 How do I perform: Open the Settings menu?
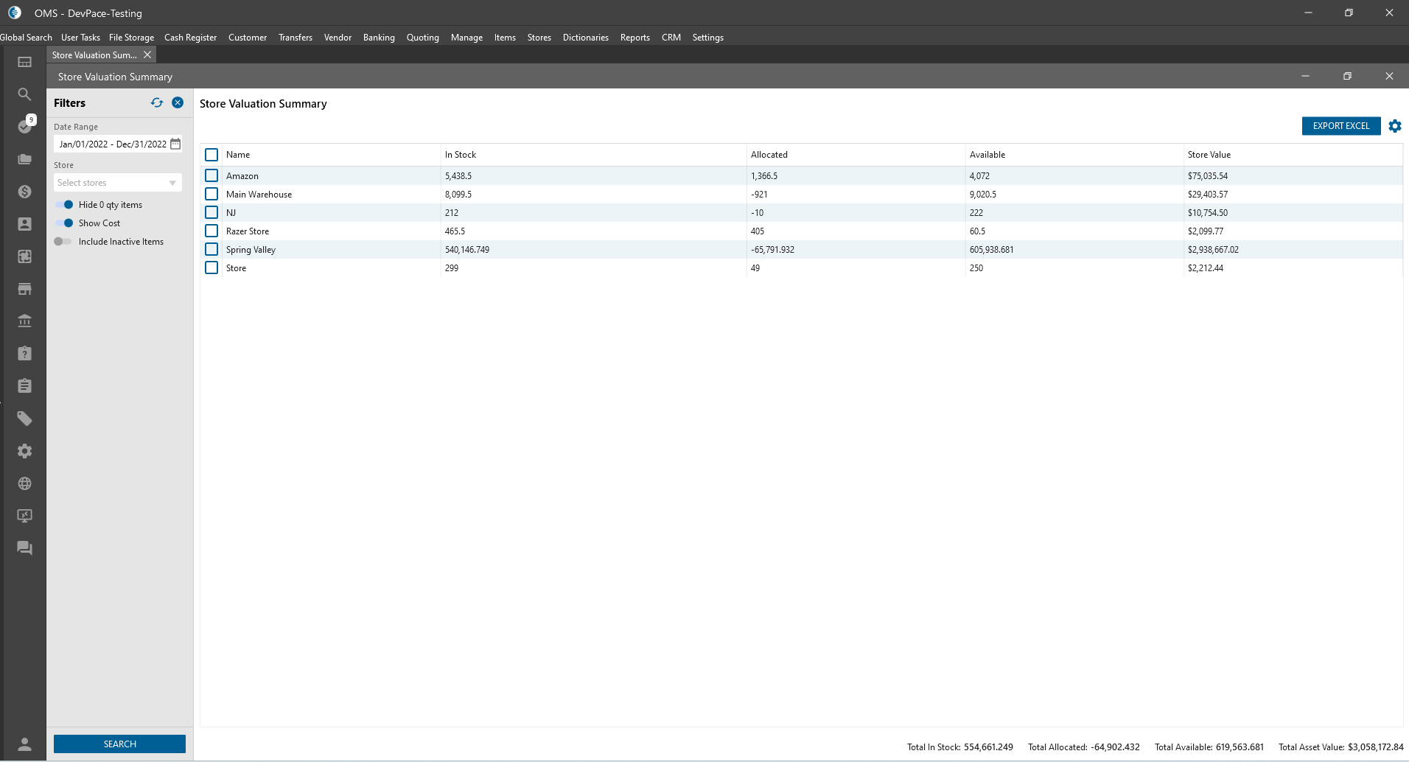[x=708, y=38]
